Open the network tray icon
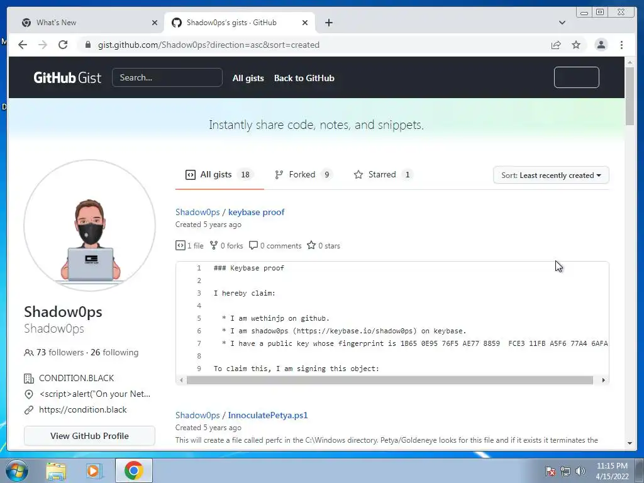The width and height of the screenshot is (644, 483). tap(565, 471)
